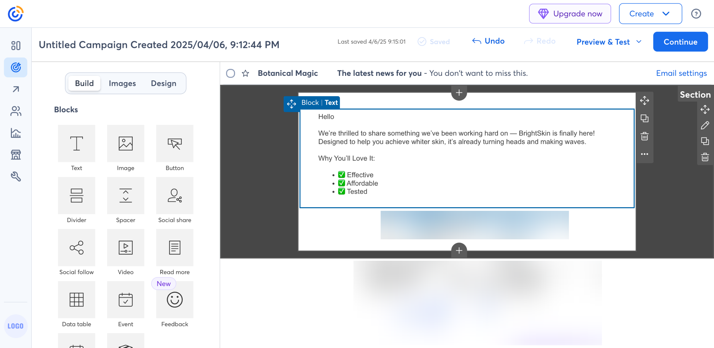Click the blurred blue image thumbnail
The height and width of the screenshot is (348, 714).
(474, 225)
